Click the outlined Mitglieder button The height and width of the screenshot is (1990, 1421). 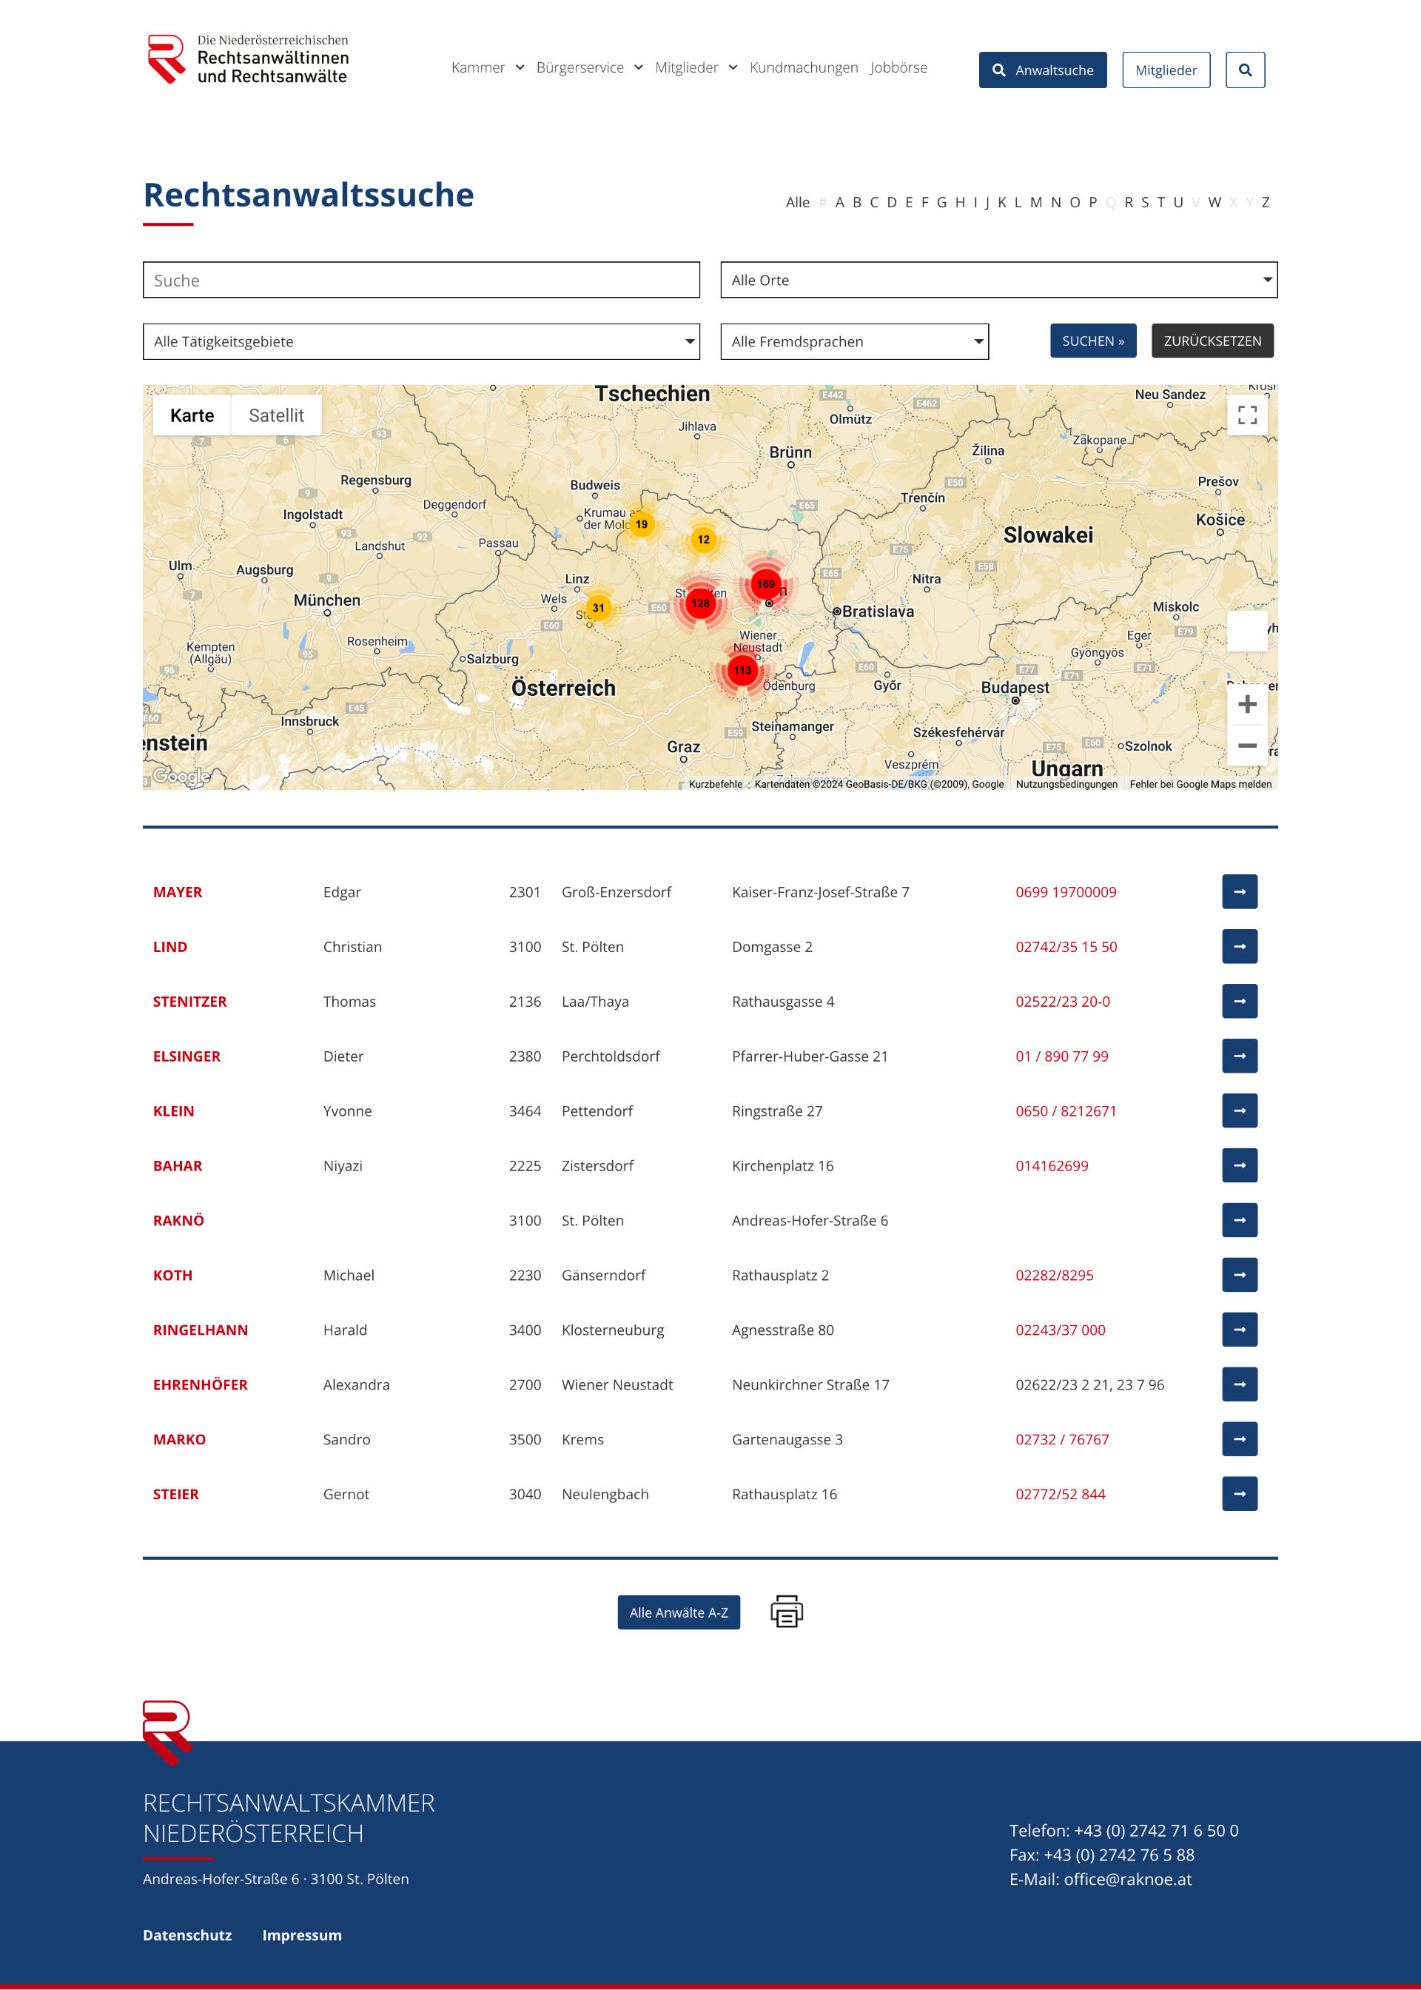pos(1166,70)
